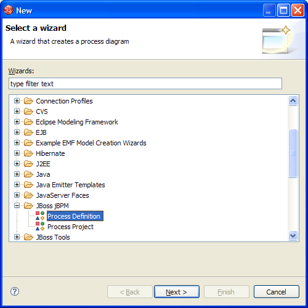This screenshot has height=308, width=308.
Task: Cancel the New wizard dialog
Action: click(277, 291)
